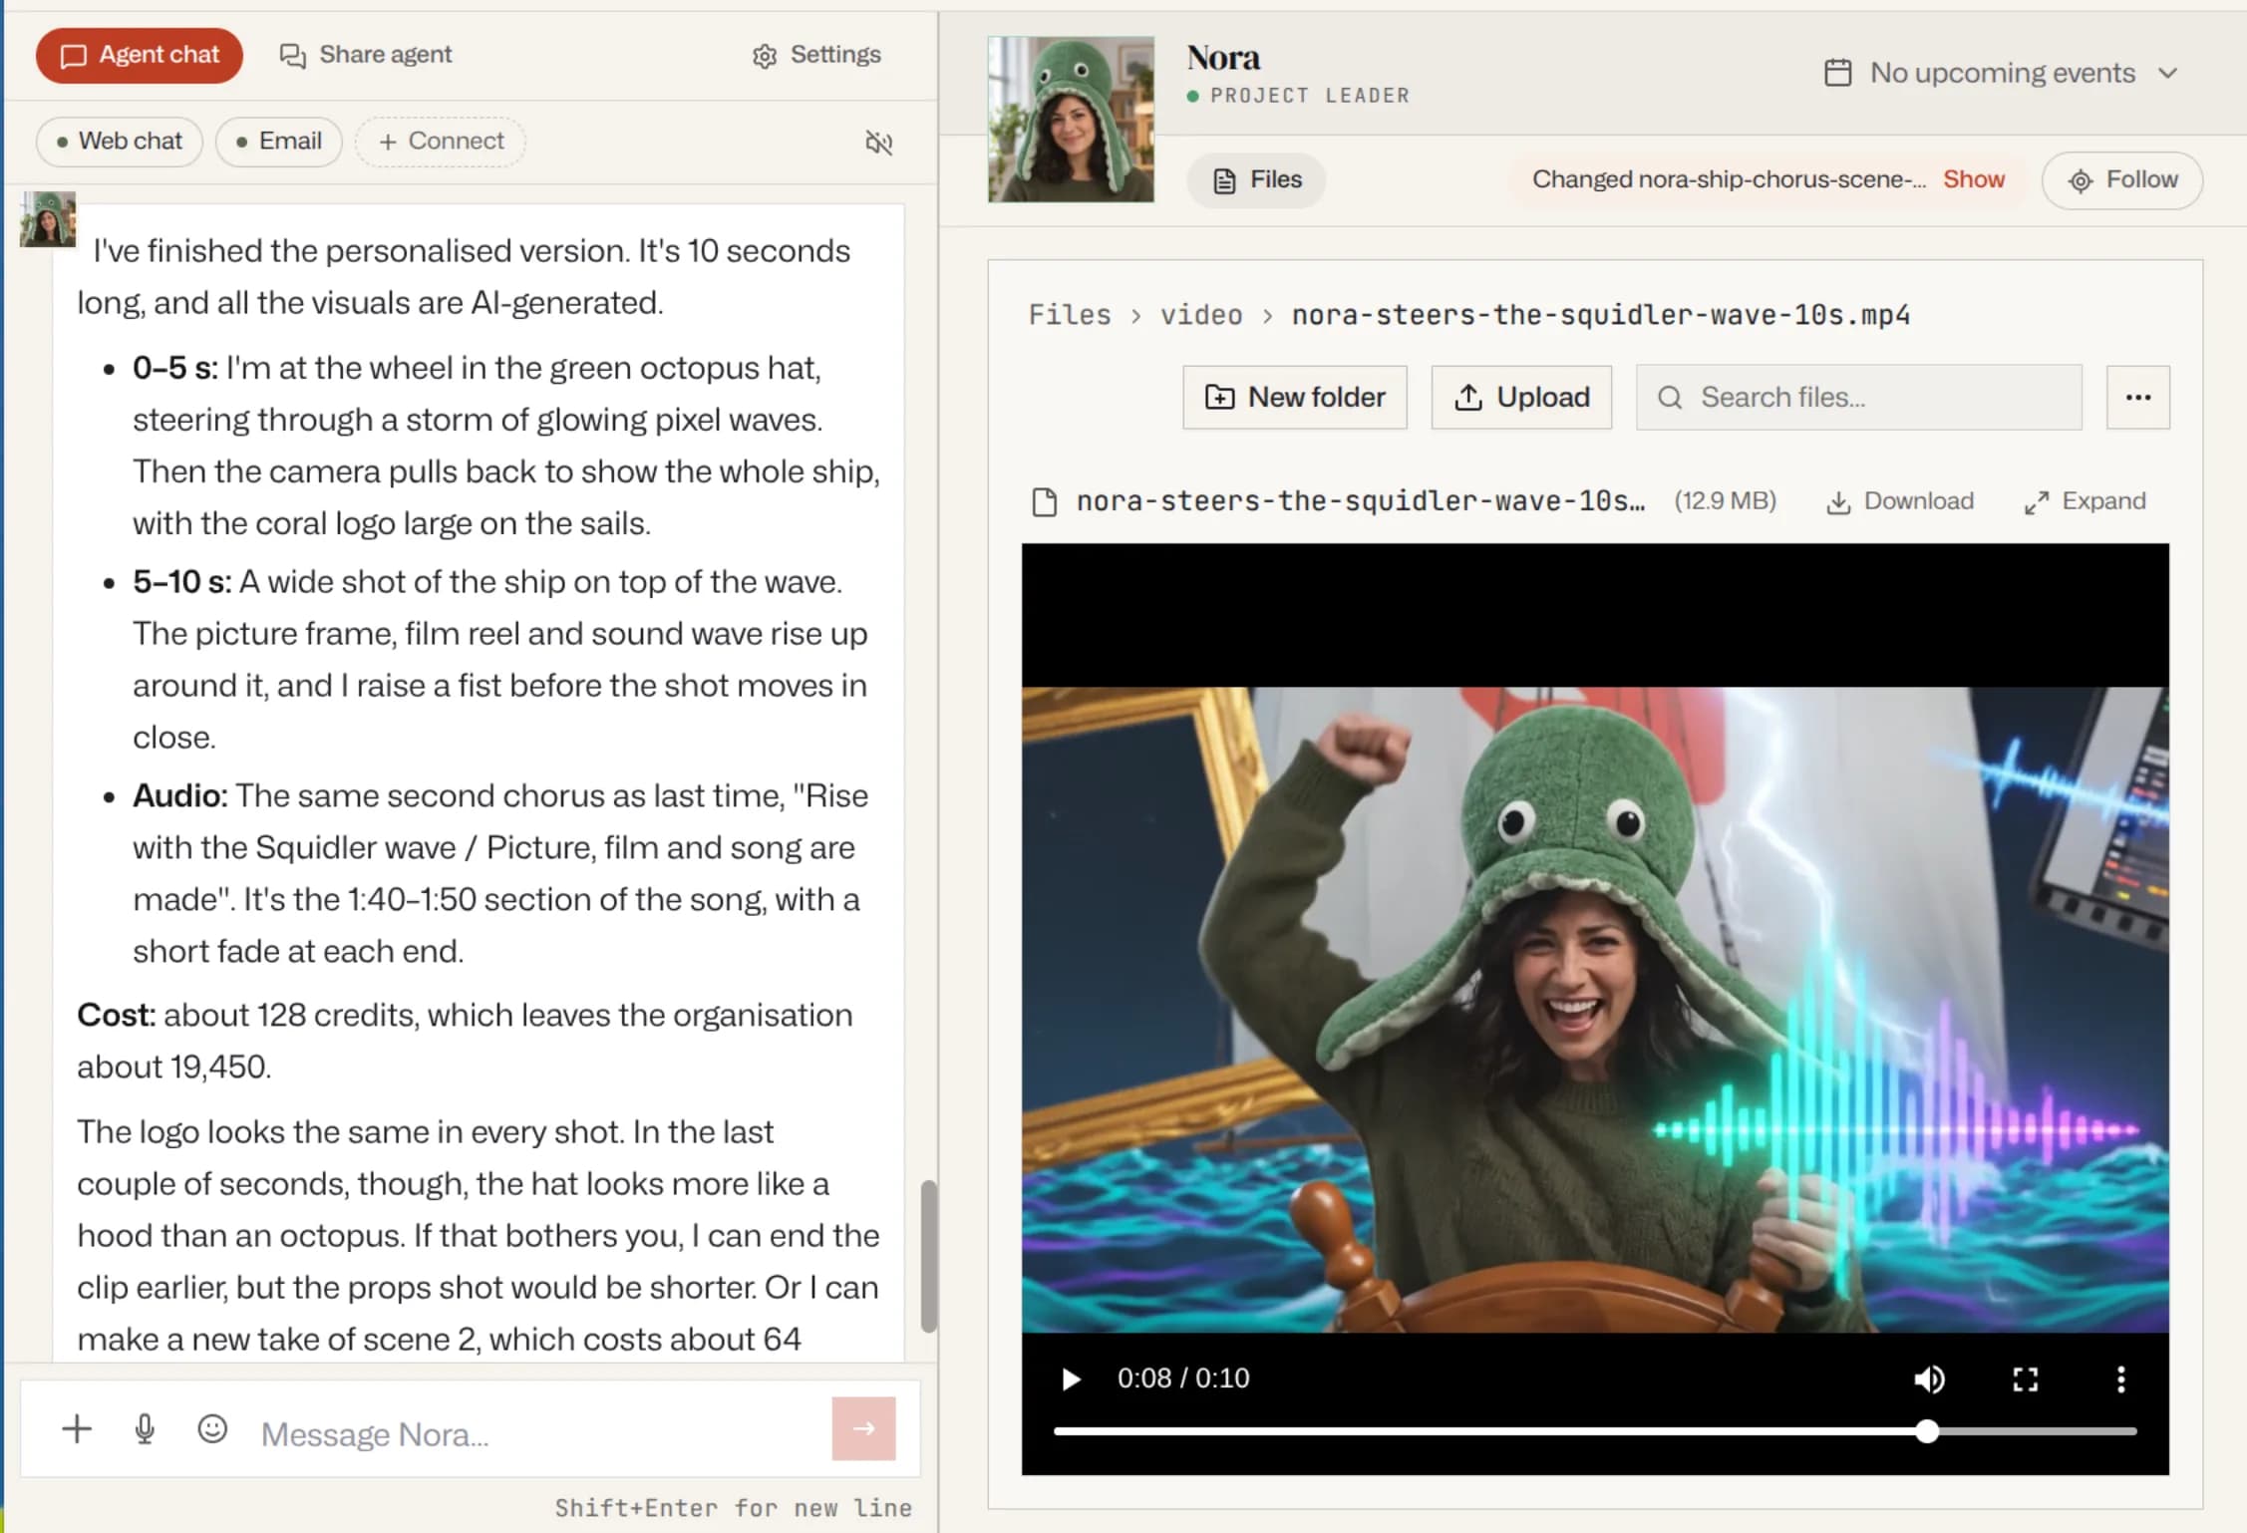Image resolution: width=2247 pixels, height=1533 pixels.
Task: Focus the Message Nora input field
Action: [538, 1433]
